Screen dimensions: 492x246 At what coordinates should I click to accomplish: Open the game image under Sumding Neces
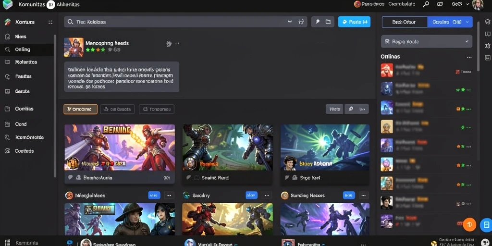[x=325, y=219]
